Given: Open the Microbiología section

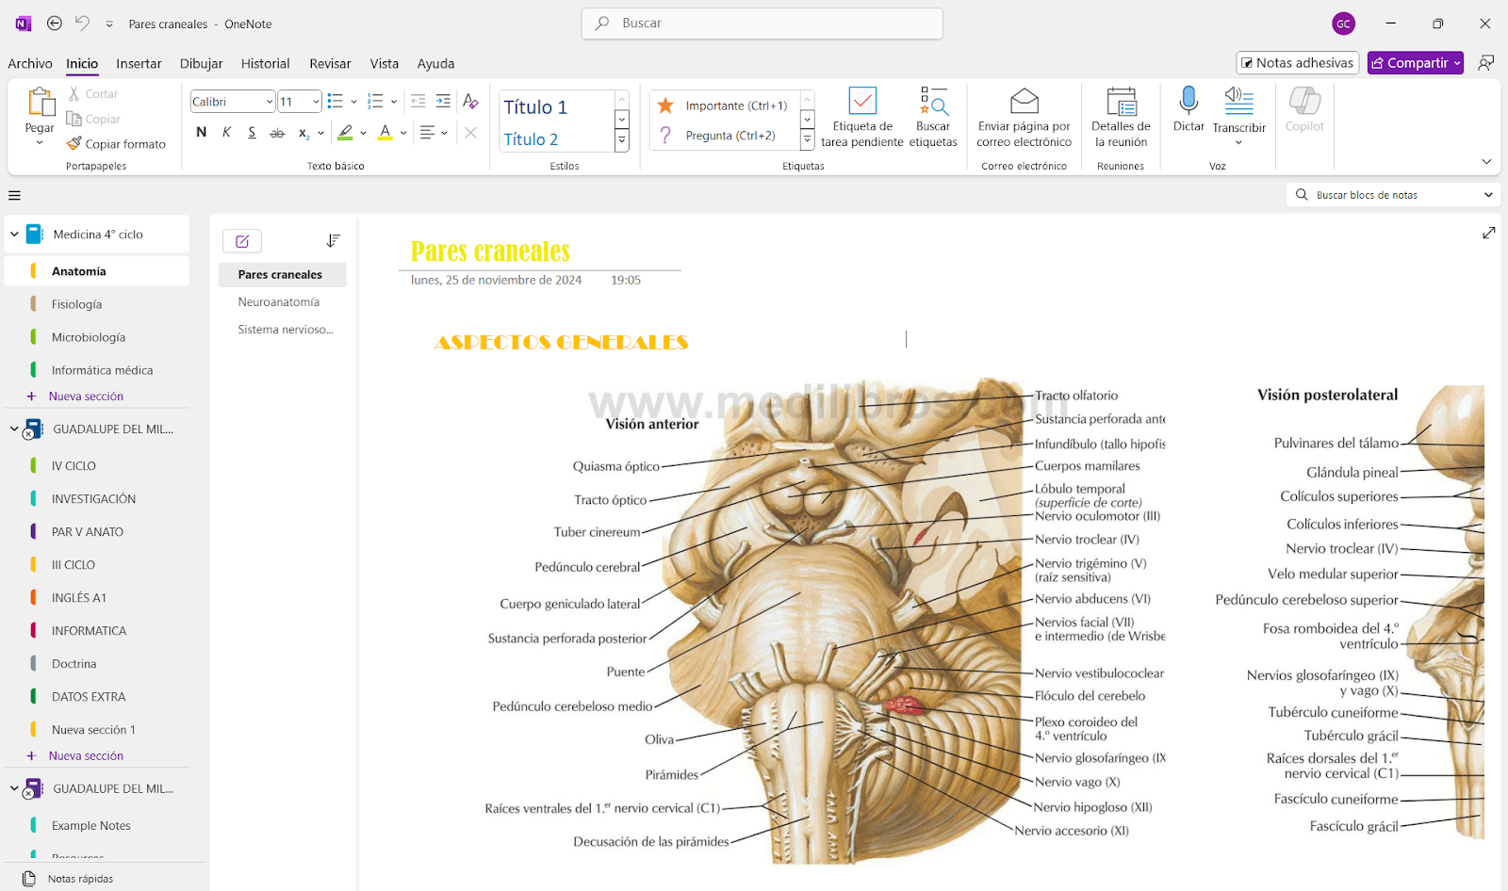Looking at the screenshot, I should 89,337.
